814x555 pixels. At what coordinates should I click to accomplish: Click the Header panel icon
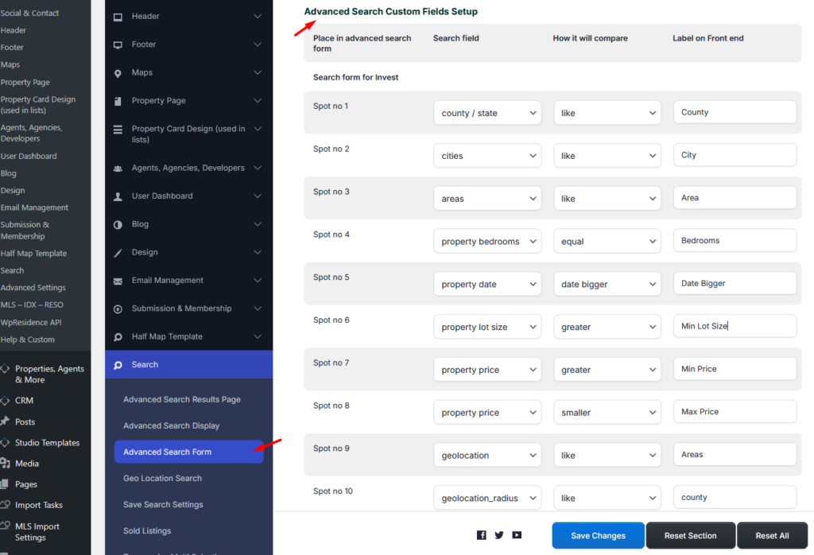(x=118, y=17)
